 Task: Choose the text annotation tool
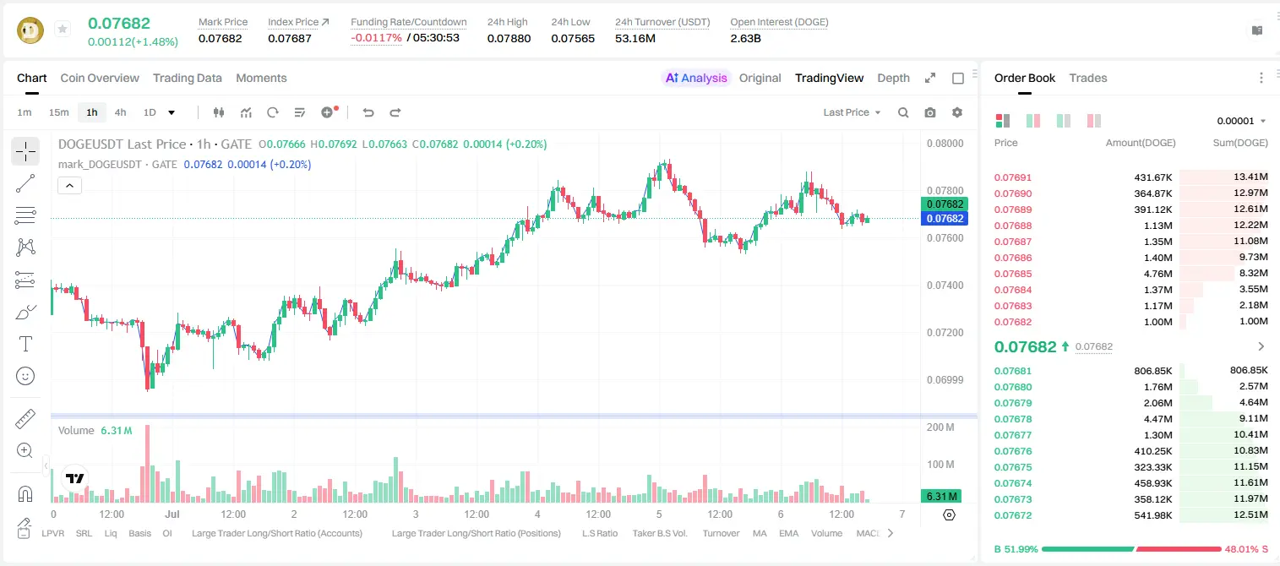(25, 344)
